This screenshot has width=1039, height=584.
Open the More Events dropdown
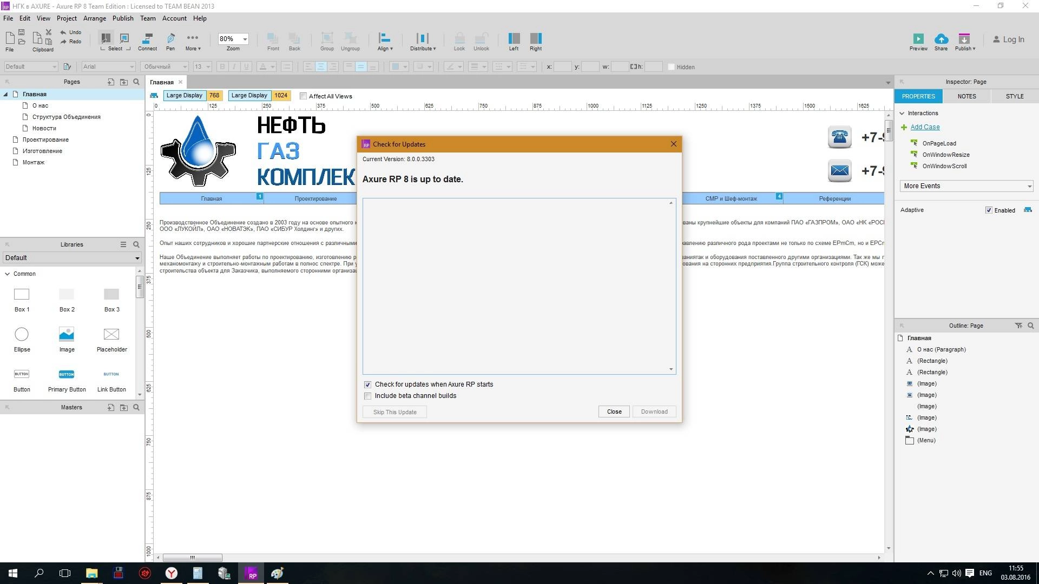pyautogui.click(x=966, y=186)
